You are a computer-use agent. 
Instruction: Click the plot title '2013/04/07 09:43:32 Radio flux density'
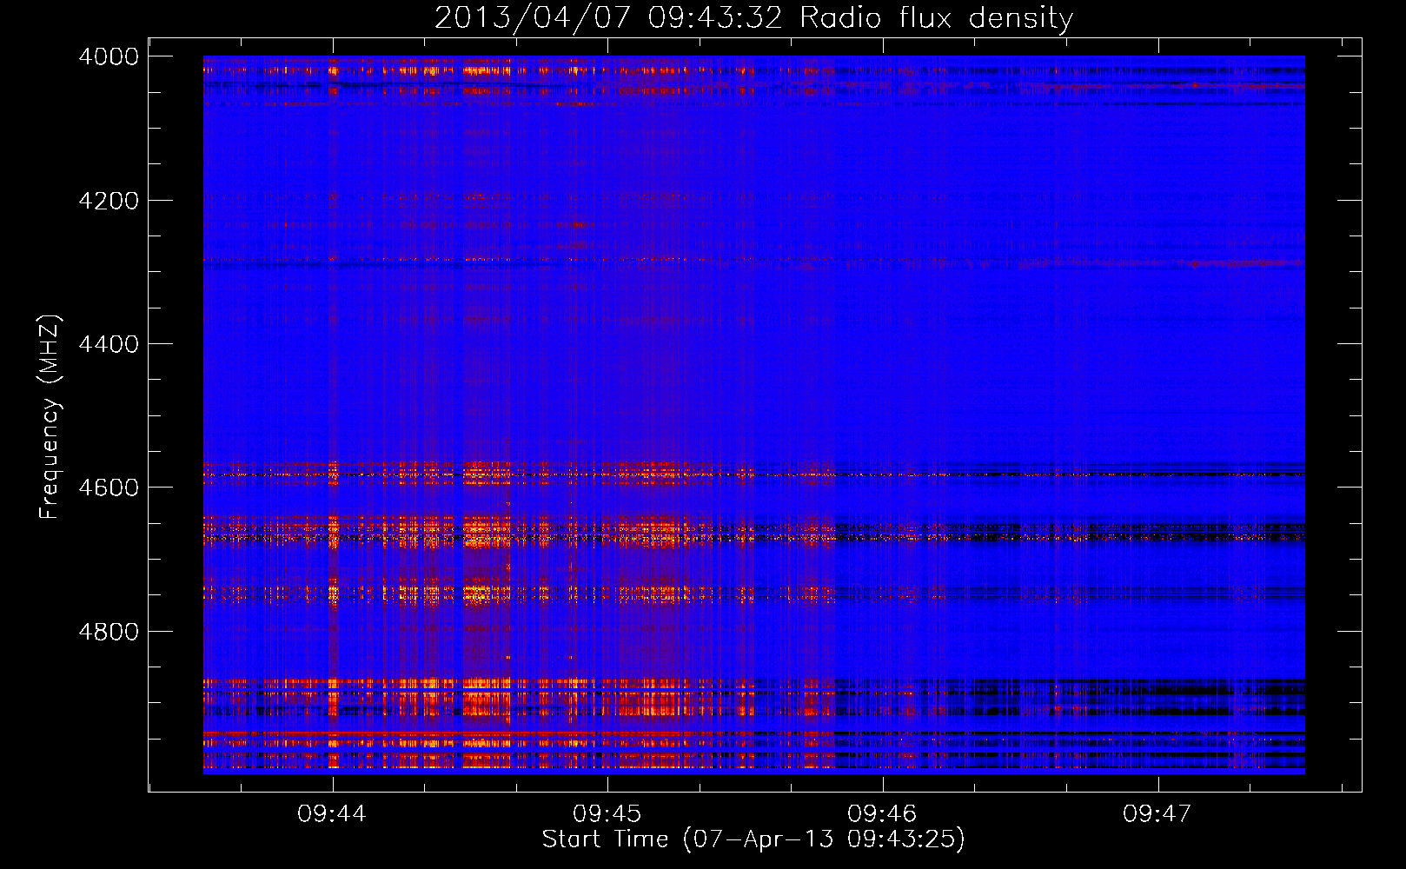(753, 17)
